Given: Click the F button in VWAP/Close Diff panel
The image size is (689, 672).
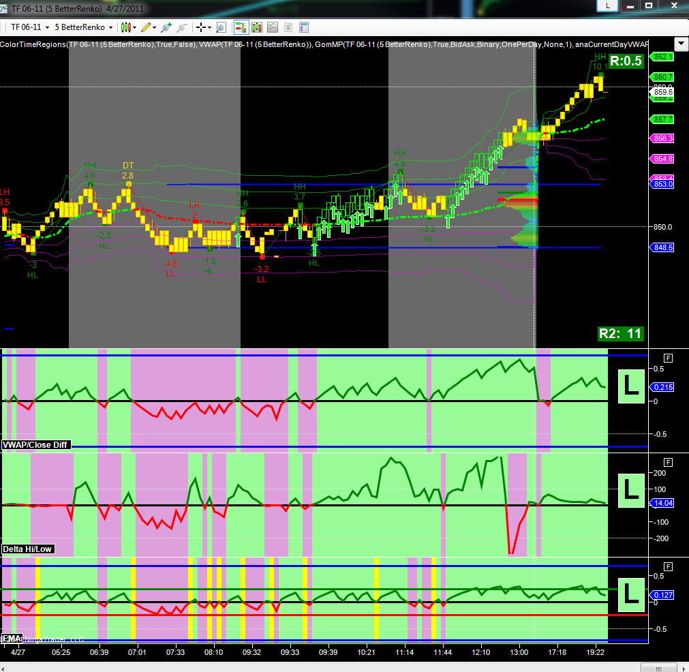Looking at the screenshot, I should 669,358.
